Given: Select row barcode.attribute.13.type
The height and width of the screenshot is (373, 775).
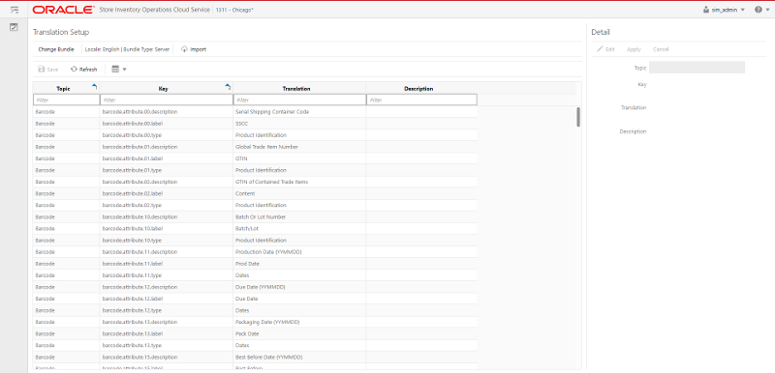Looking at the screenshot, I should [255, 345].
